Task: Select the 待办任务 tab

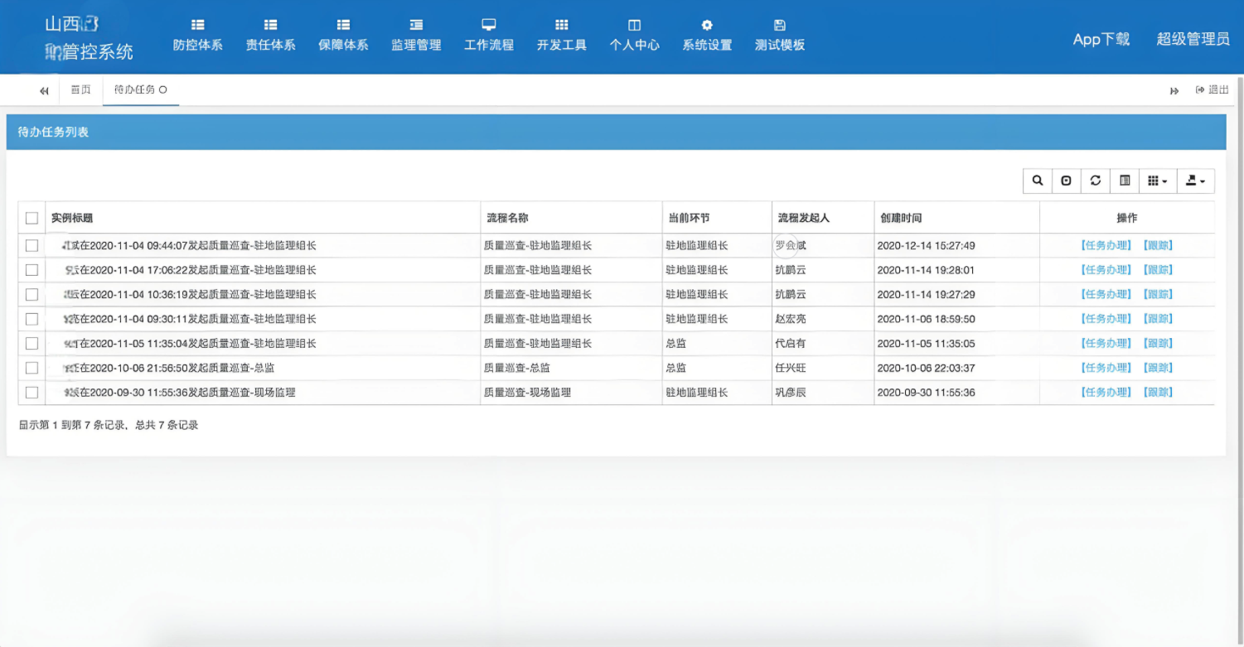Action: (133, 89)
